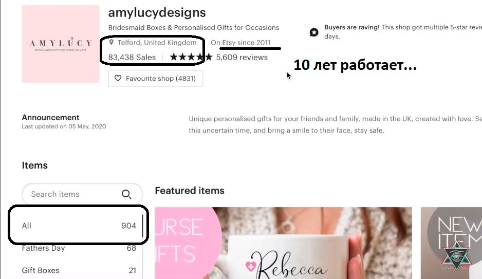Image resolution: width=482 pixels, height=279 pixels.
Task: Click the search magnifier icon
Action: tap(126, 194)
